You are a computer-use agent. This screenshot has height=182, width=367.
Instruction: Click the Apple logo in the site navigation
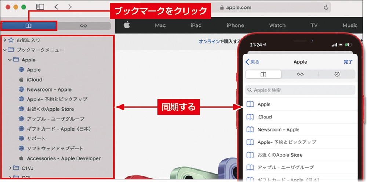coord(127,25)
